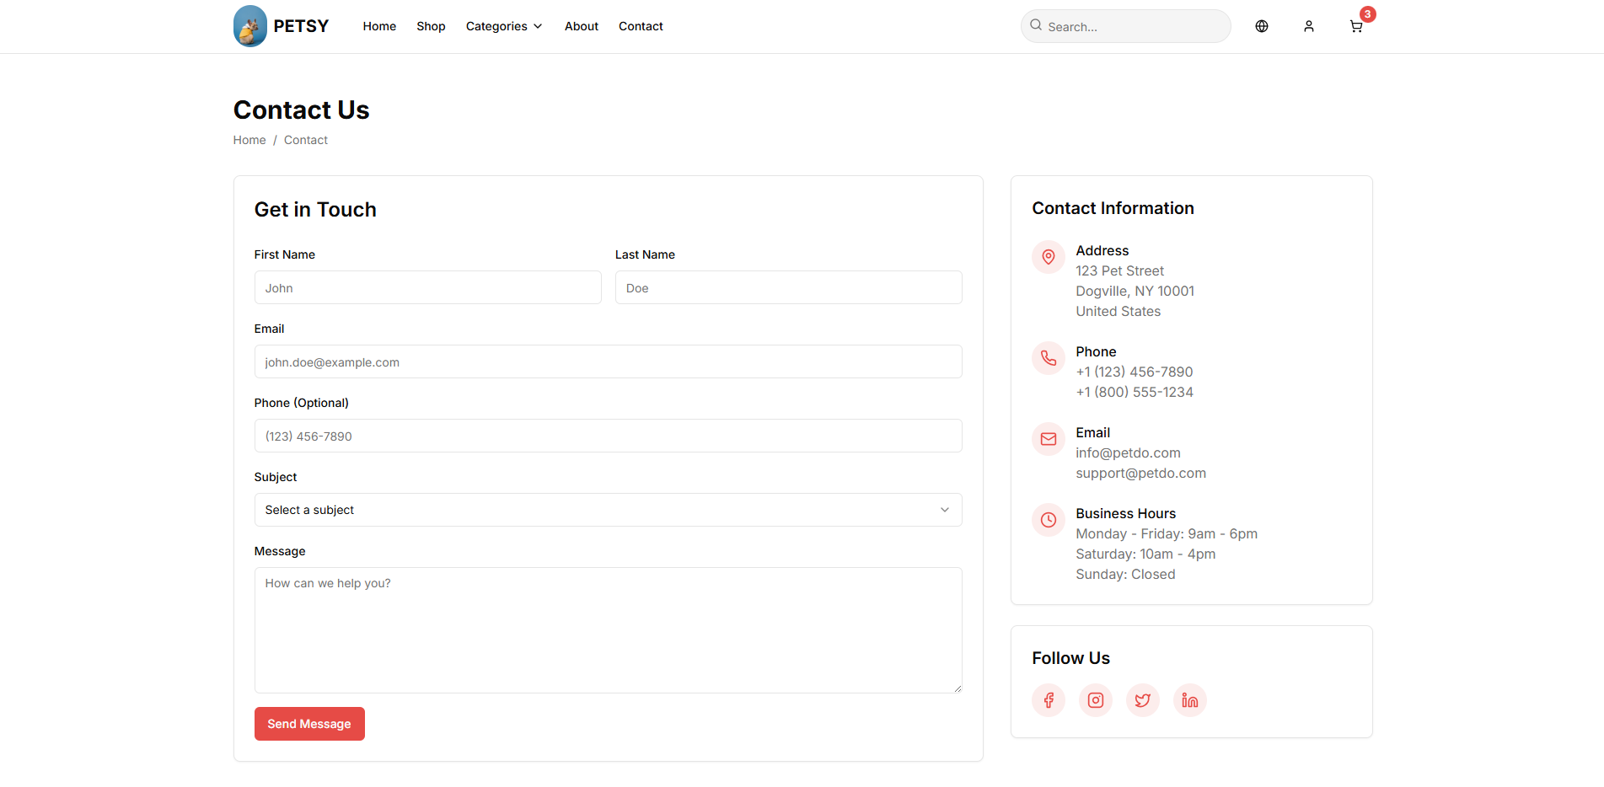Click the Message text area
Image resolution: width=1604 pixels, height=787 pixels.
point(607,629)
